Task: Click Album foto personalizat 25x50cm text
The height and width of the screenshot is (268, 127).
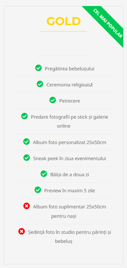Action: click(69, 142)
